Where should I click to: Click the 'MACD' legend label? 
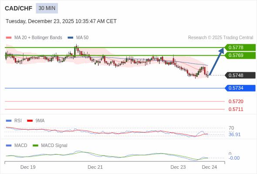21,146
